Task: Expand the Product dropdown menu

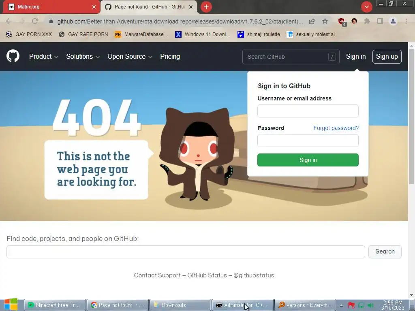Action: click(44, 57)
